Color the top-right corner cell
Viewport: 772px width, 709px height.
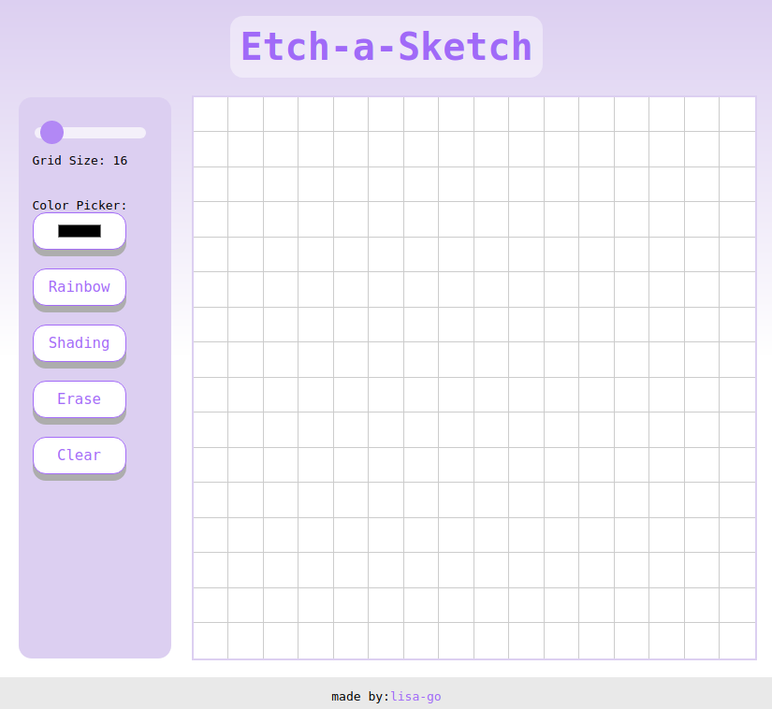point(736,112)
